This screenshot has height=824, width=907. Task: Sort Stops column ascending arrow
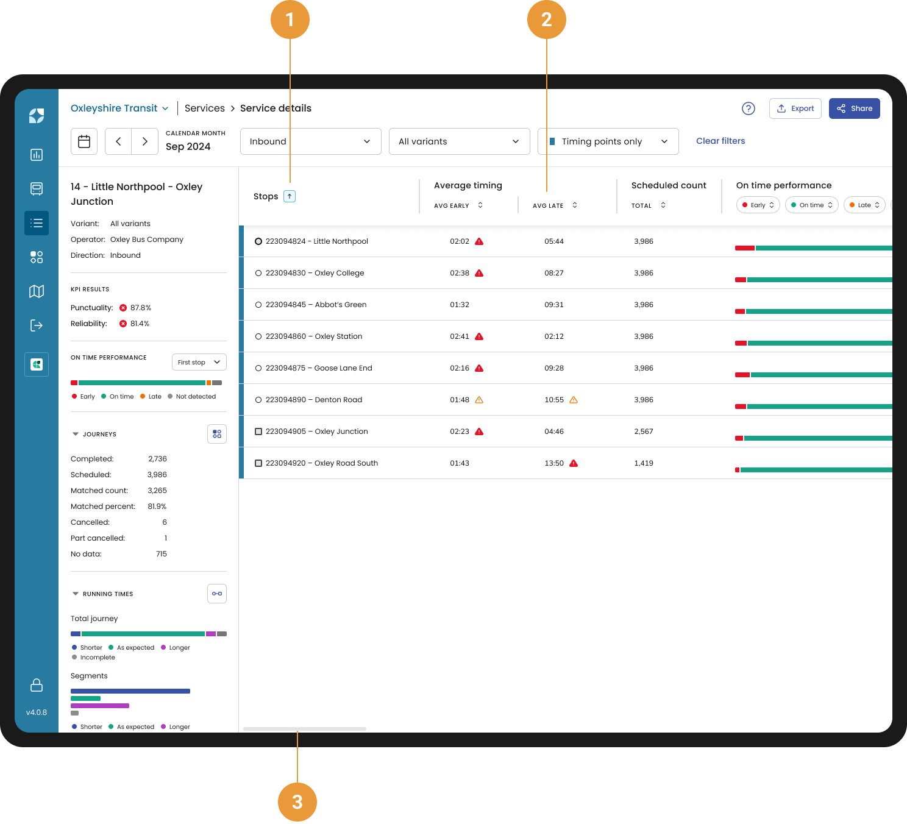point(290,196)
